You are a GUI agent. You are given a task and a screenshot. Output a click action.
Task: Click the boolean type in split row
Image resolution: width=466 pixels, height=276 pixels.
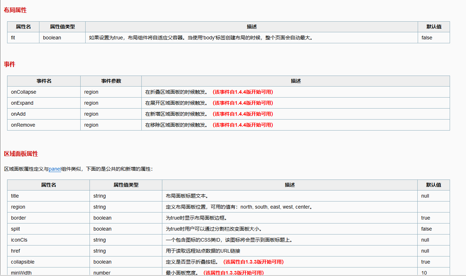tap(102, 229)
